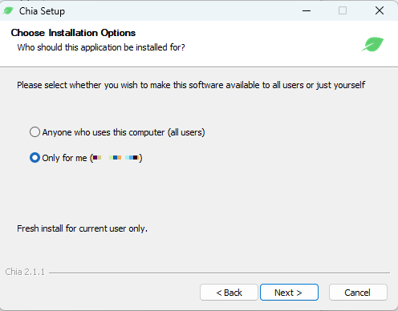Click the green leaf logo in header

(x=372, y=44)
